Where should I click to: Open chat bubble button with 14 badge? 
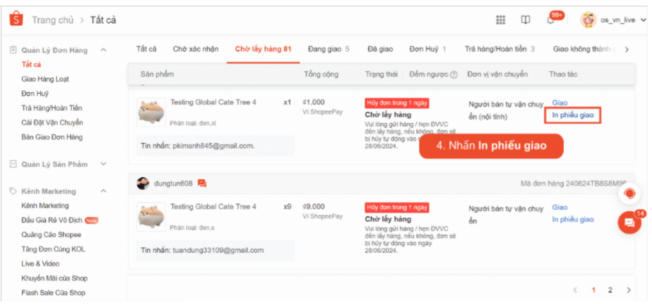pyautogui.click(x=630, y=222)
